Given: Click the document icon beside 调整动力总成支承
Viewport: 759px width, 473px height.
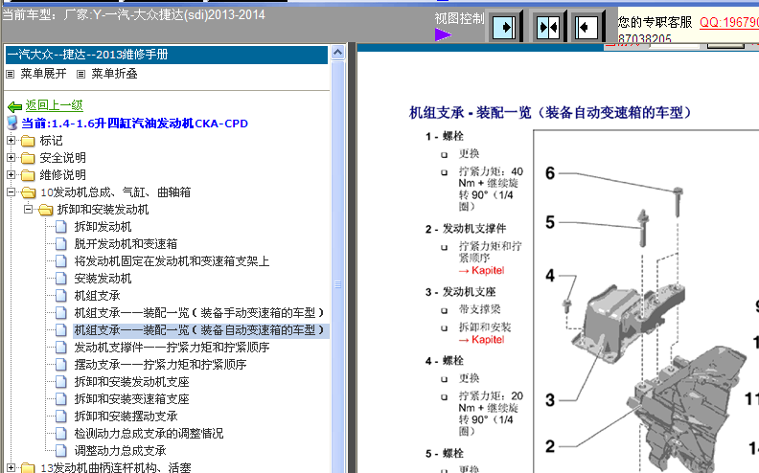Looking at the screenshot, I should [61, 451].
